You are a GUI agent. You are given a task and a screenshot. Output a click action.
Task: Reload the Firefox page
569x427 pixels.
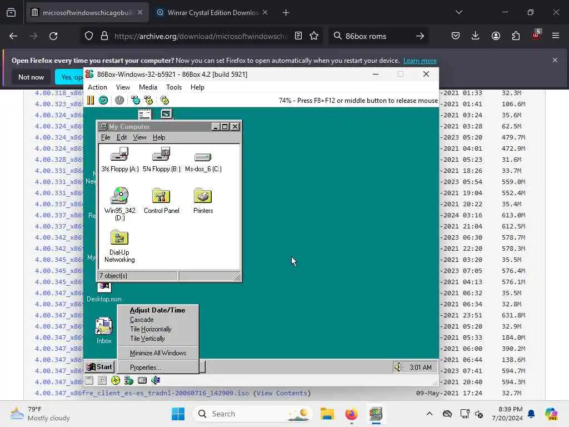point(53,36)
